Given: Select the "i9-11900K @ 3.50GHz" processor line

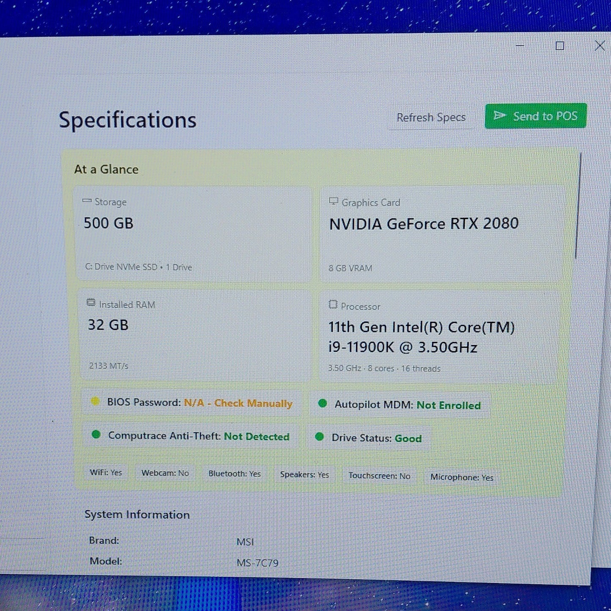Looking at the screenshot, I should pyautogui.click(x=403, y=348).
